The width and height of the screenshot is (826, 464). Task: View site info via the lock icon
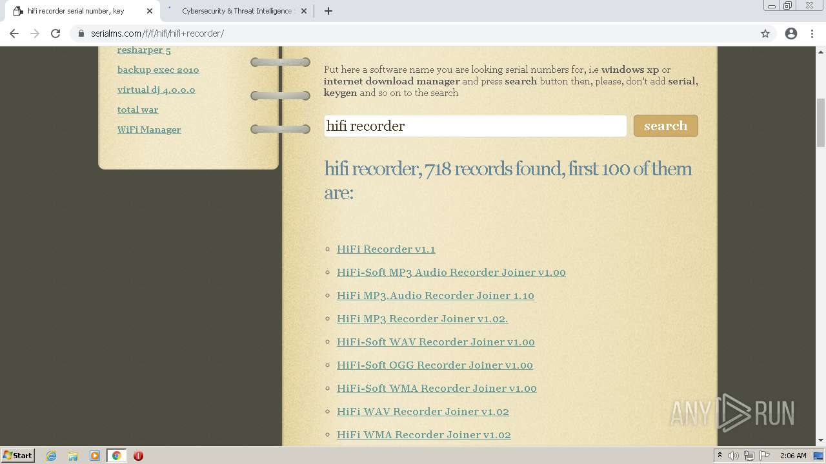[x=81, y=34]
